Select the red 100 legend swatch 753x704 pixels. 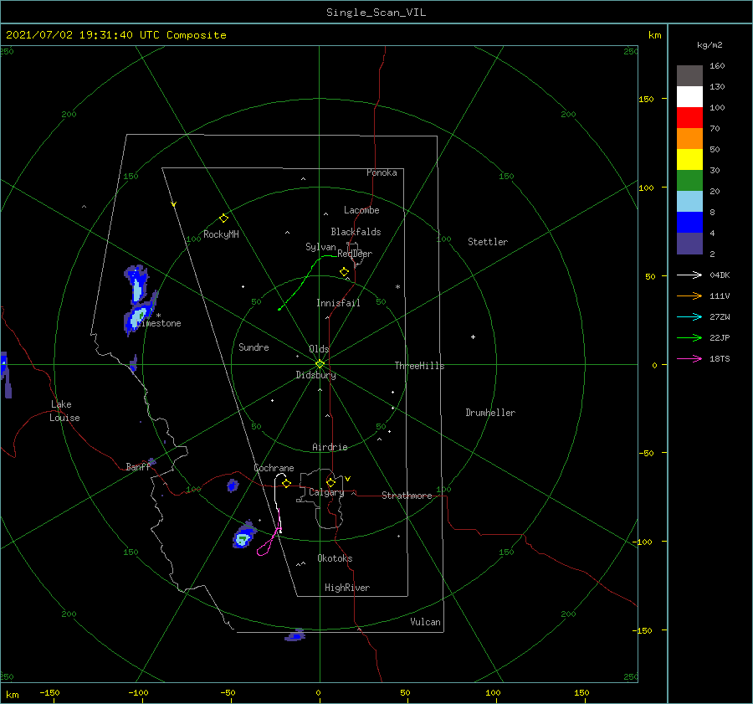click(689, 118)
